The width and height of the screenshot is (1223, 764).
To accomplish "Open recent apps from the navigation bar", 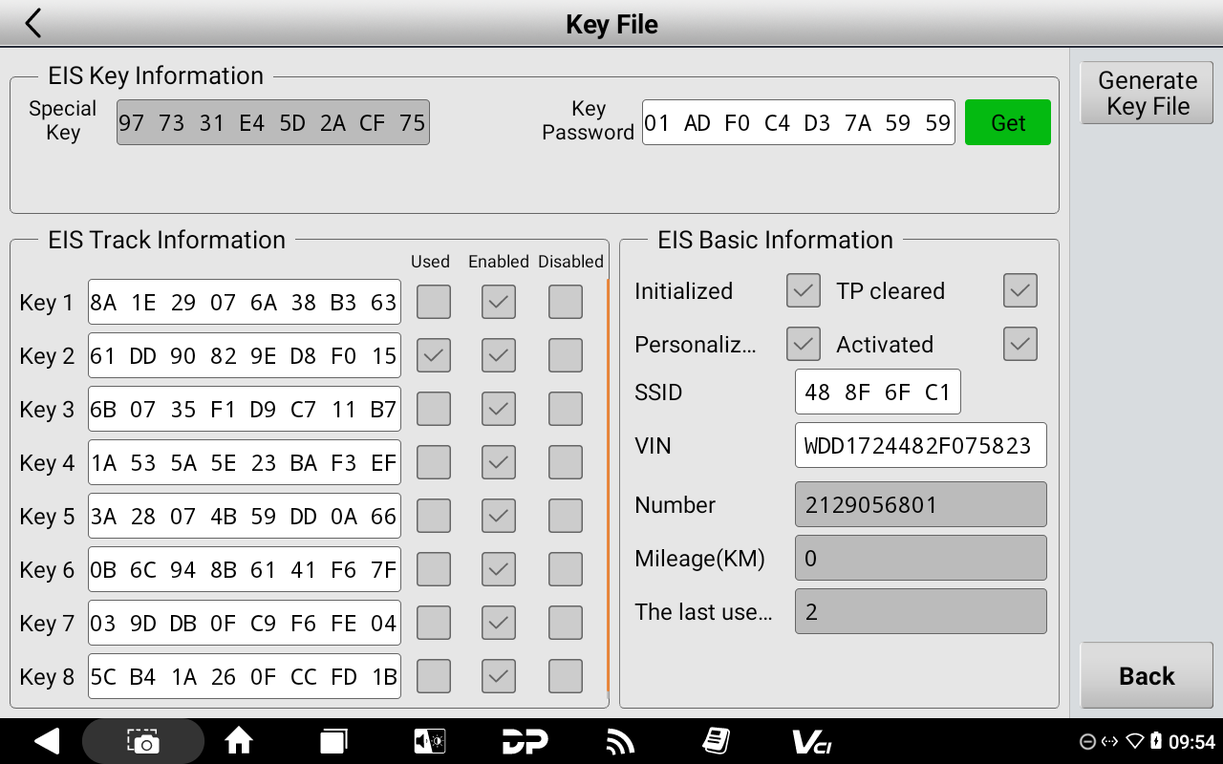I will pos(333,741).
